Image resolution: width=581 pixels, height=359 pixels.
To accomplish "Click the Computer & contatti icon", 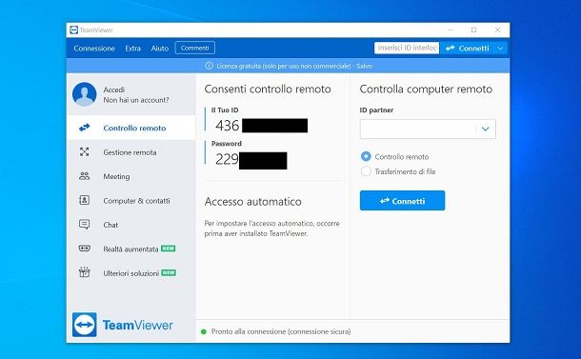I will pyautogui.click(x=85, y=200).
